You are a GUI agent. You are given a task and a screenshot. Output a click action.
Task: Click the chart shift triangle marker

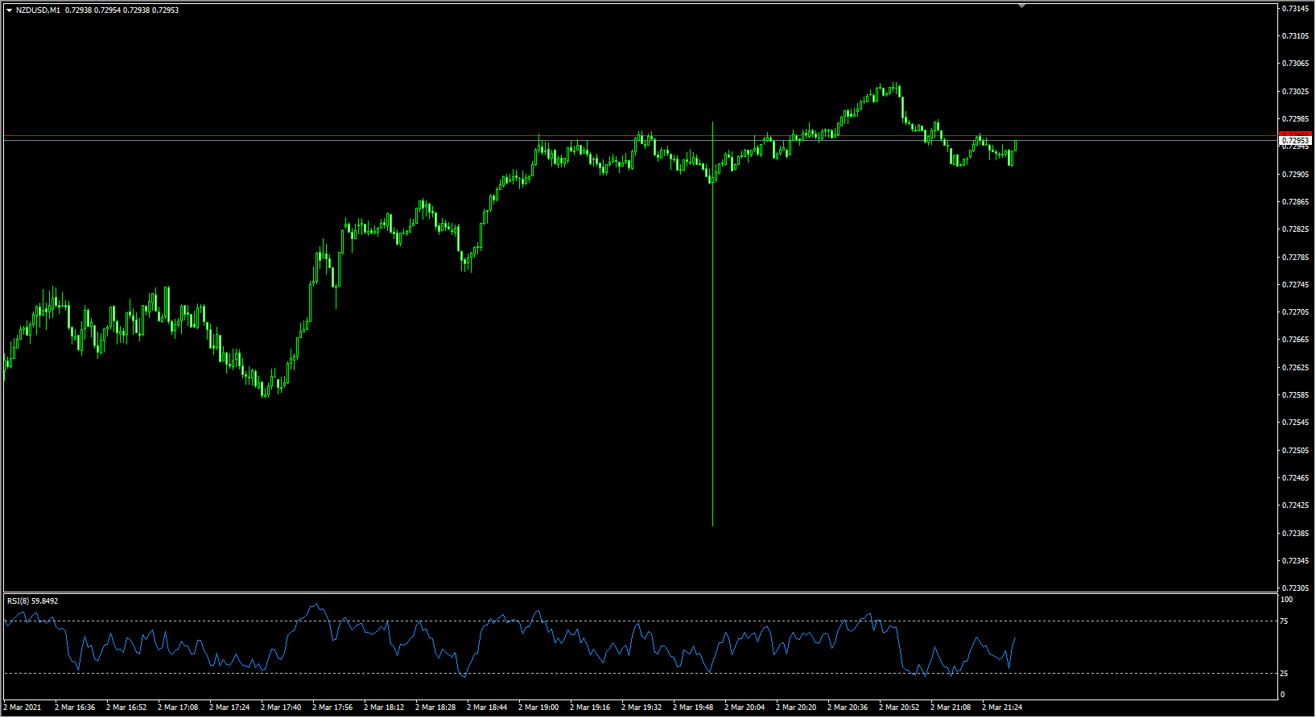[x=1021, y=6]
